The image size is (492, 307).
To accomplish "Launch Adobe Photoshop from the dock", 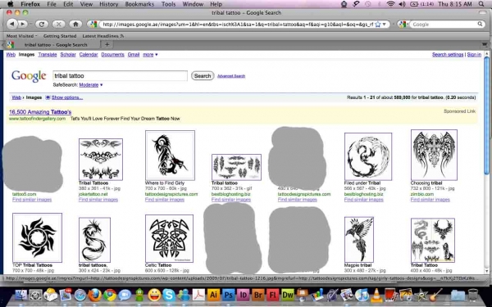I will click(229, 295).
